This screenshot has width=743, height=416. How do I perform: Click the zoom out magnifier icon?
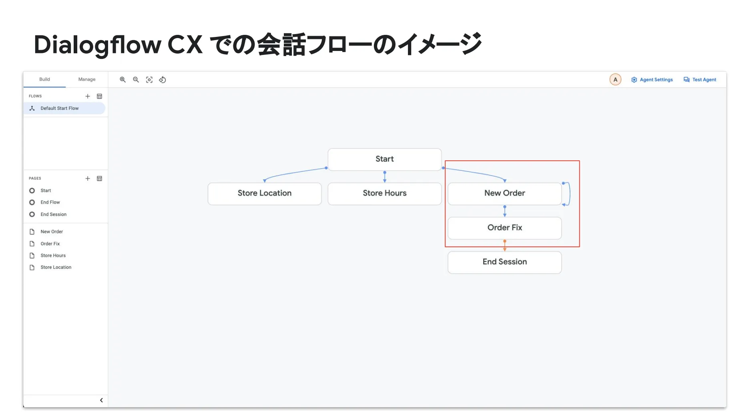[136, 80]
